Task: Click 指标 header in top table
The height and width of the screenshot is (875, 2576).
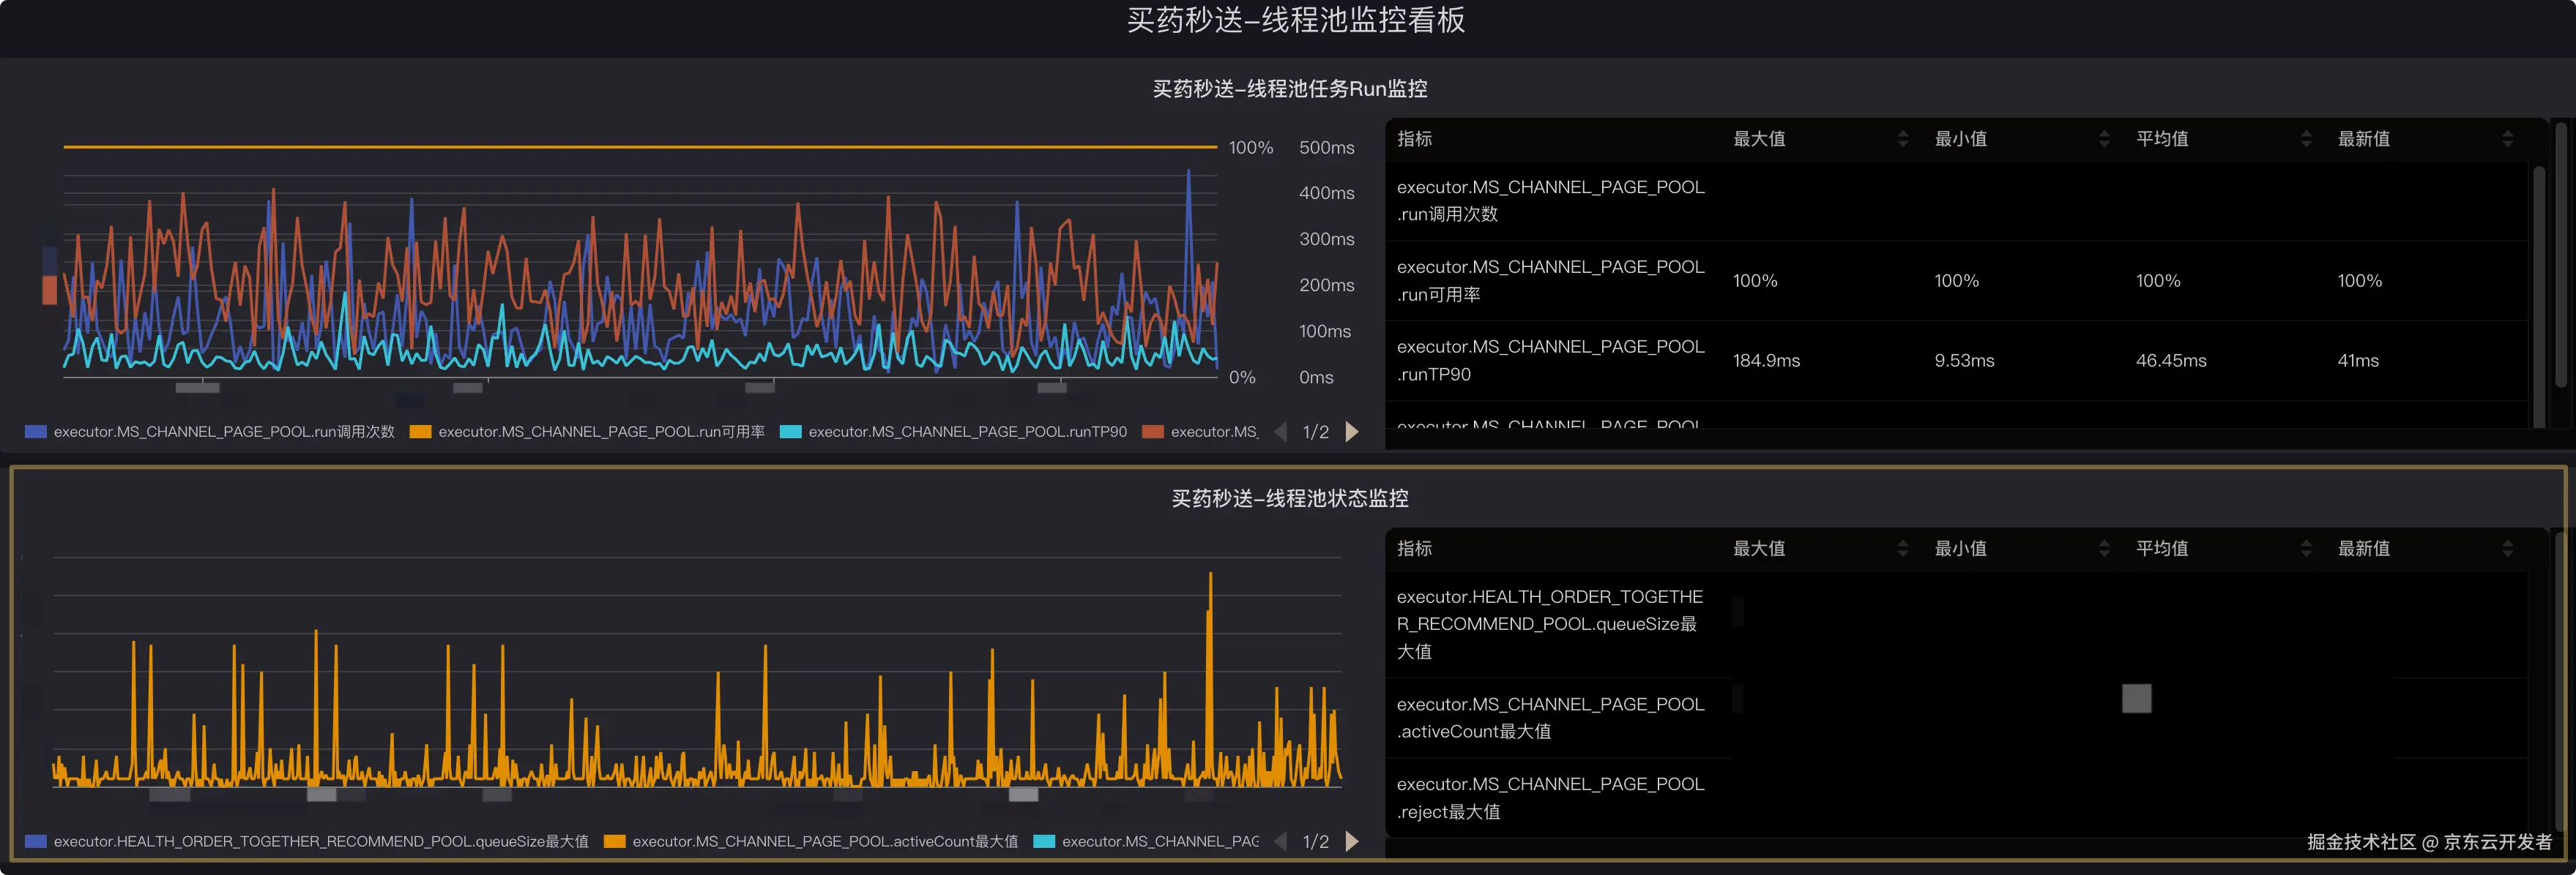Action: 1414,139
